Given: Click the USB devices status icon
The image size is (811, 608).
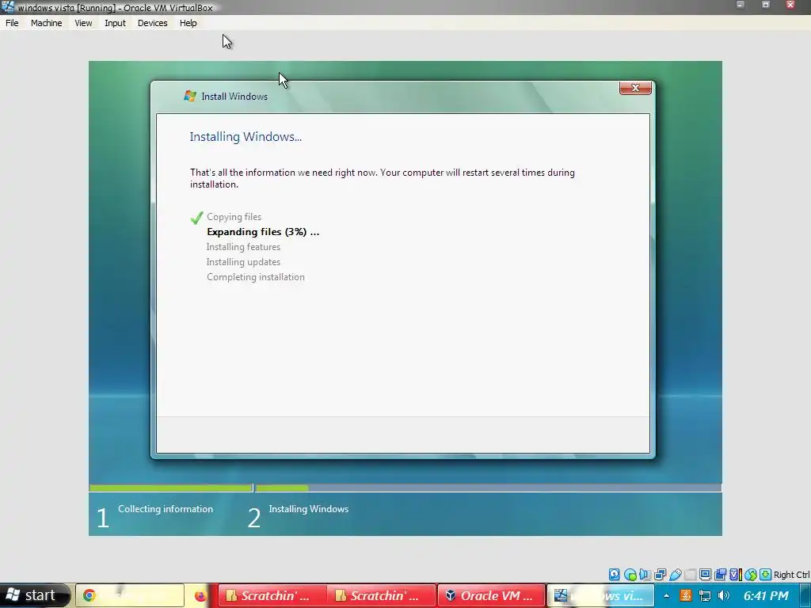Looking at the screenshot, I should click(x=675, y=575).
